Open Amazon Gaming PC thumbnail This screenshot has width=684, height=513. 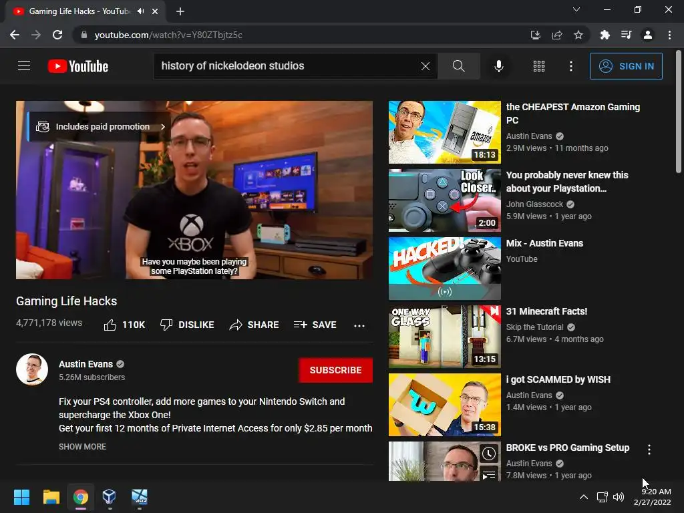coord(444,132)
